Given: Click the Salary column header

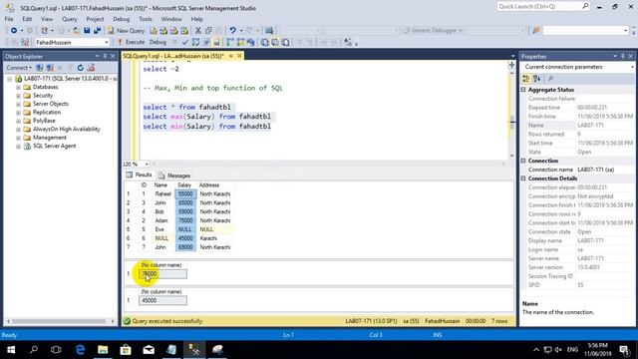Looking at the screenshot, I should 184,185.
